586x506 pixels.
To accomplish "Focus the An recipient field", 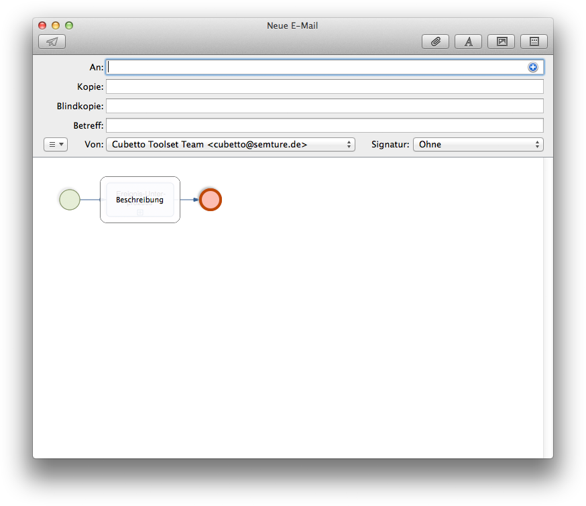I will (x=325, y=67).
